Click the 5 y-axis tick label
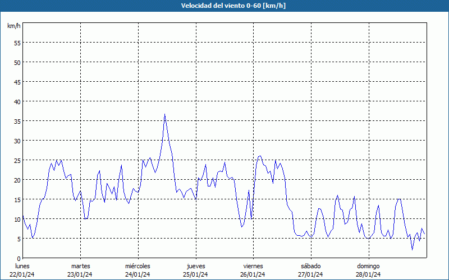 [19, 239]
